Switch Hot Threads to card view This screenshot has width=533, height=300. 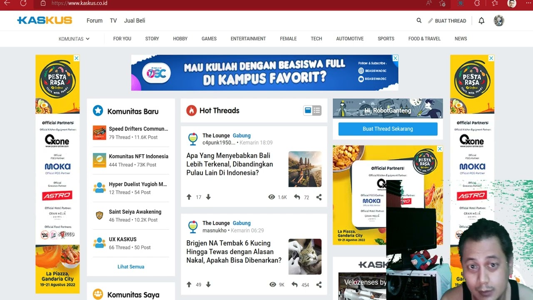tap(308, 110)
